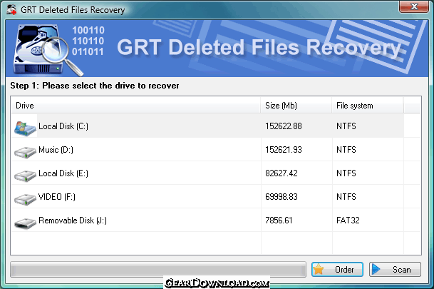
Task: Open the Order purchase button
Action: coord(337,269)
